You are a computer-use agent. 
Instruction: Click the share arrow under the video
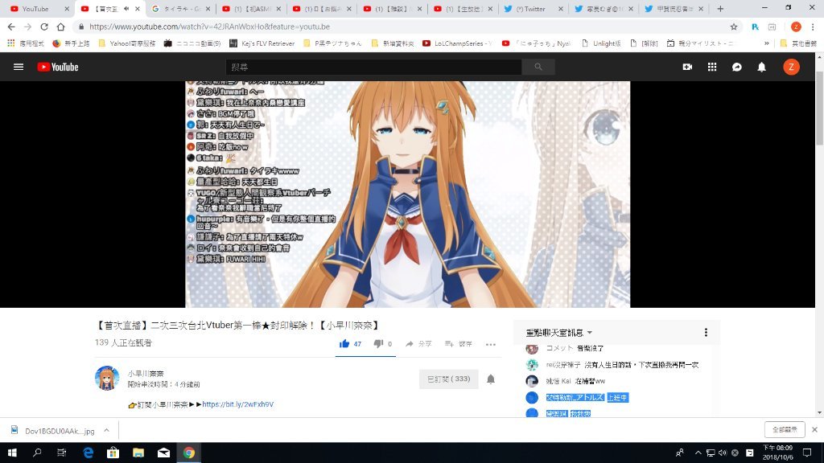(x=418, y=344)
